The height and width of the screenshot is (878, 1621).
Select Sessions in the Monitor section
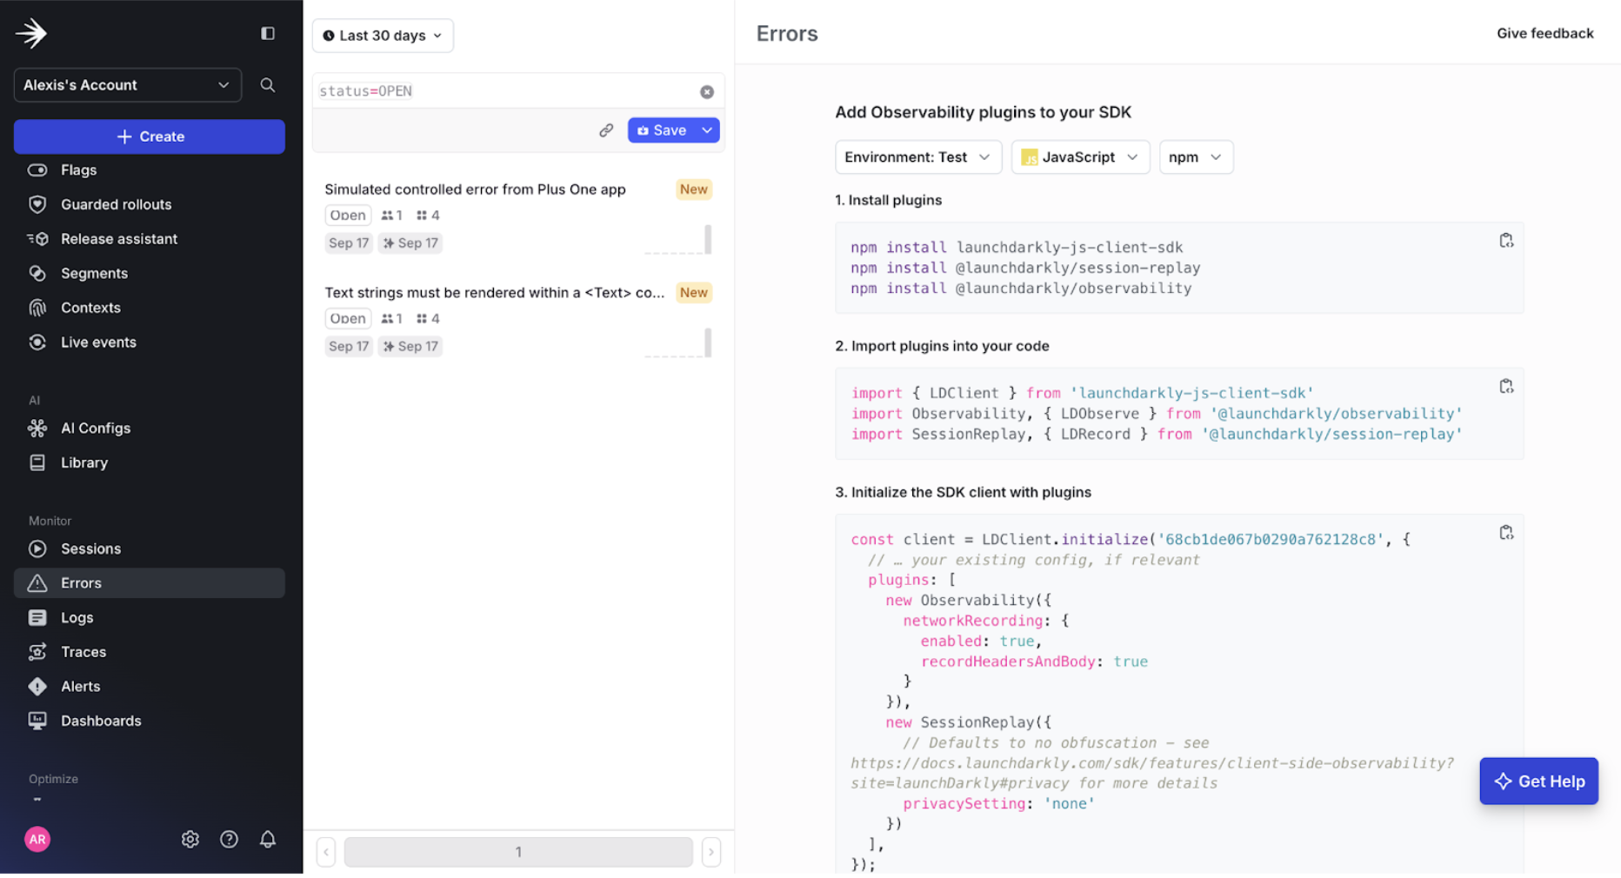point(90,549)
